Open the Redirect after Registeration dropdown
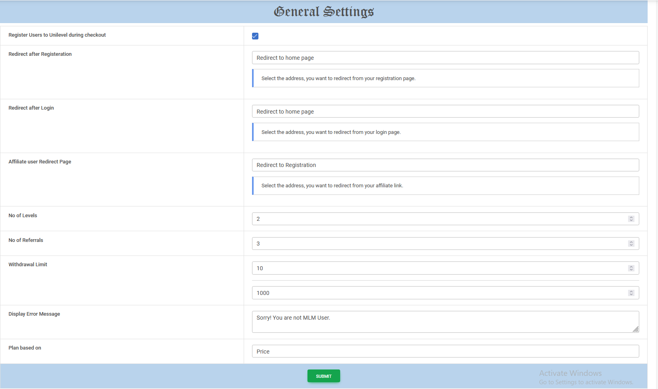 click(x=445, y=57)
